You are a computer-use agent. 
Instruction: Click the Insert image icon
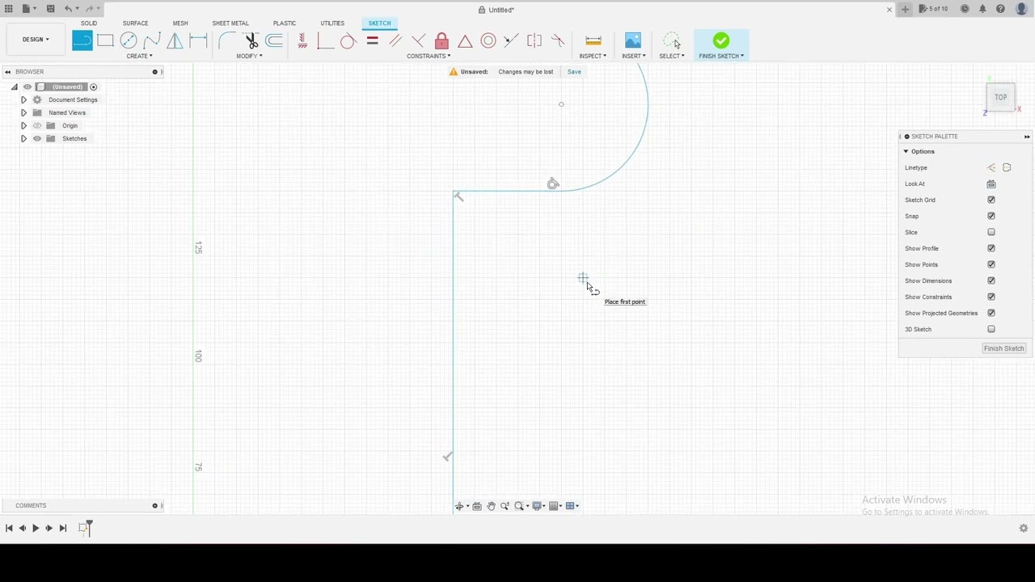point(633,40)
